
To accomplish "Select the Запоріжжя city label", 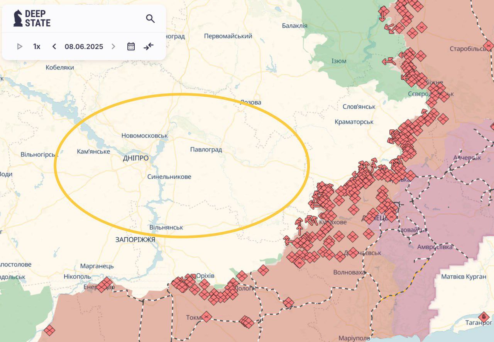I will coord(135,240).
